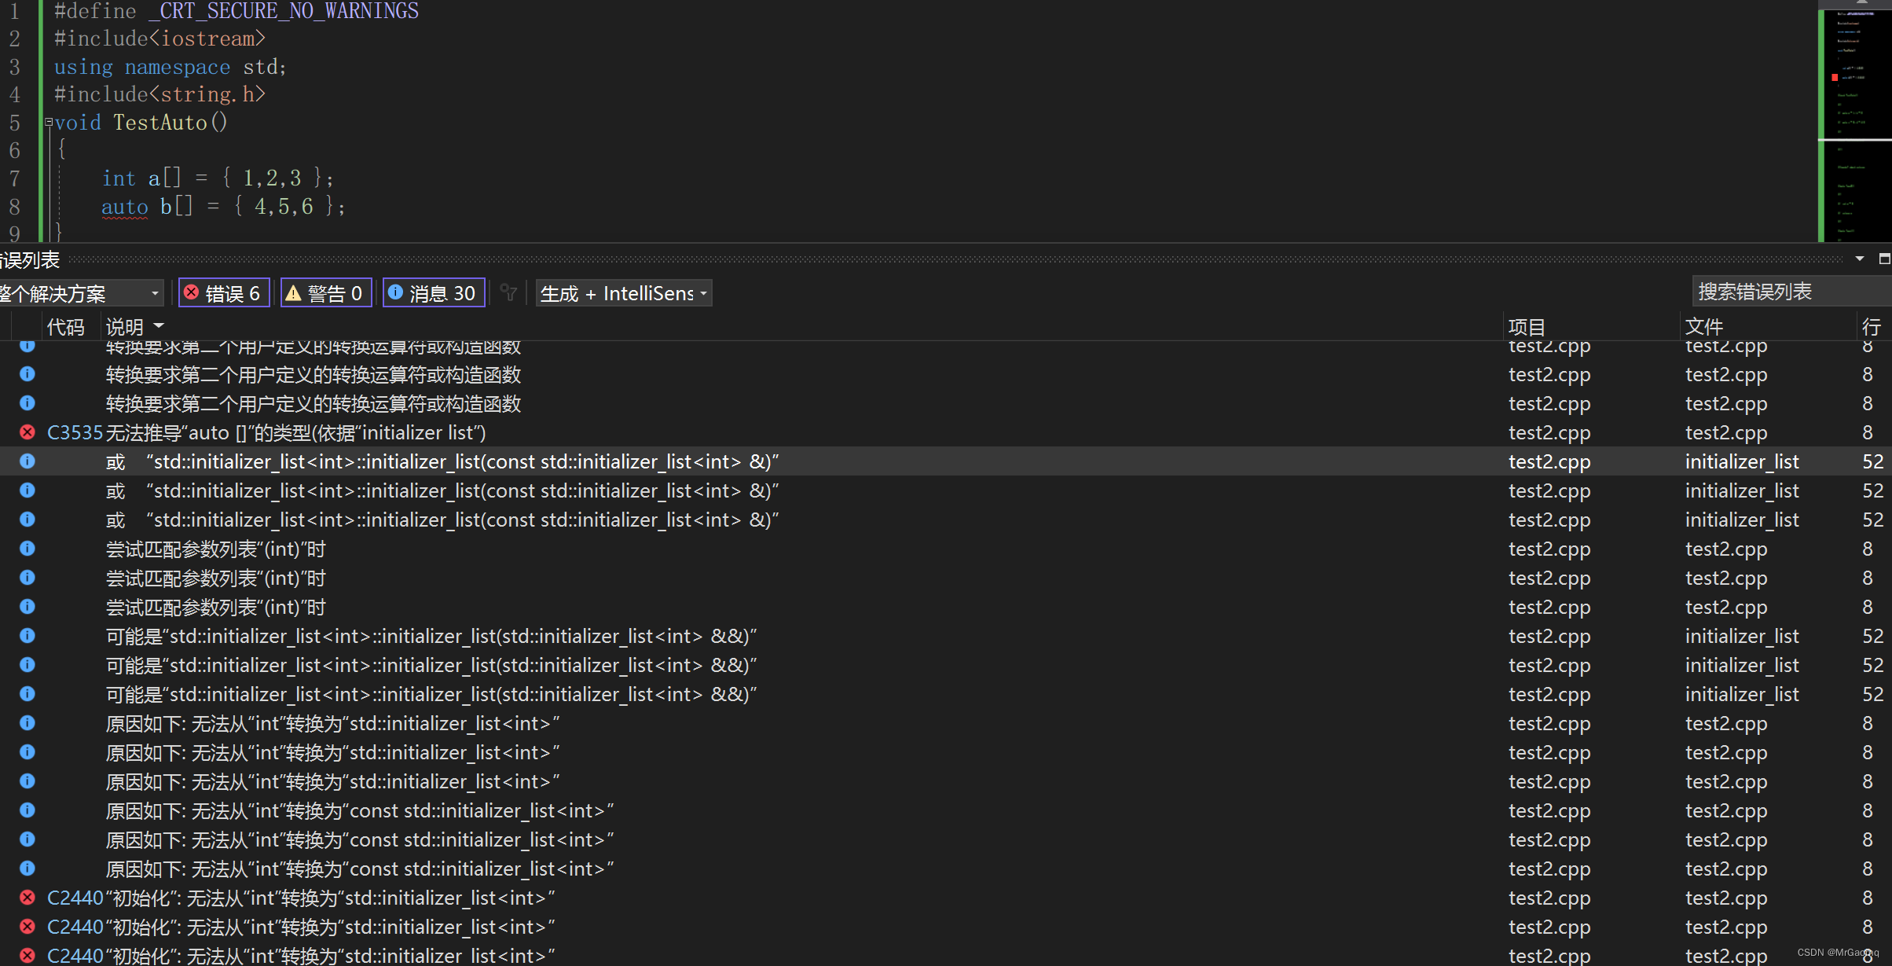Toggle the warnings filter showing 0 warnings
Viewport: 1892px width, 966px height.
coord(326,293)
